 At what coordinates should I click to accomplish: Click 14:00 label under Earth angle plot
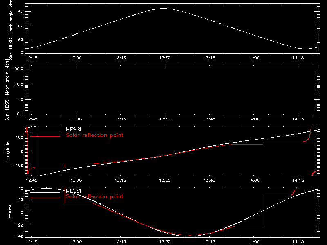tap(253, 58)
